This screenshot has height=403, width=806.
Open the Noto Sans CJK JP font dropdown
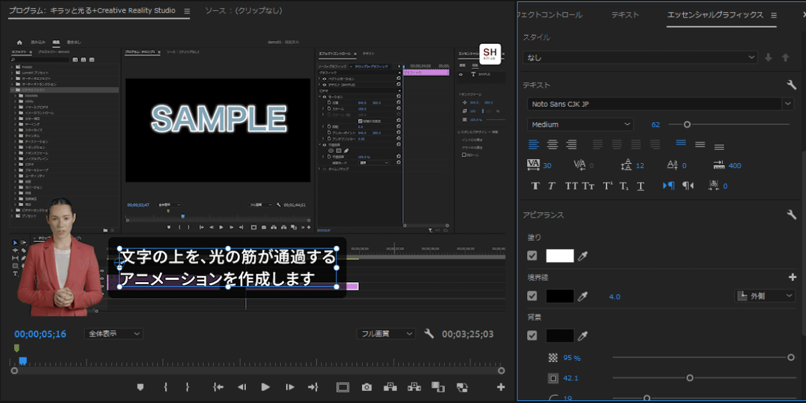click(660, 104)
